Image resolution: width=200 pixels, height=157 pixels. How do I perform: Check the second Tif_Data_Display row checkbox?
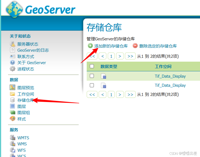pos(92,85)
